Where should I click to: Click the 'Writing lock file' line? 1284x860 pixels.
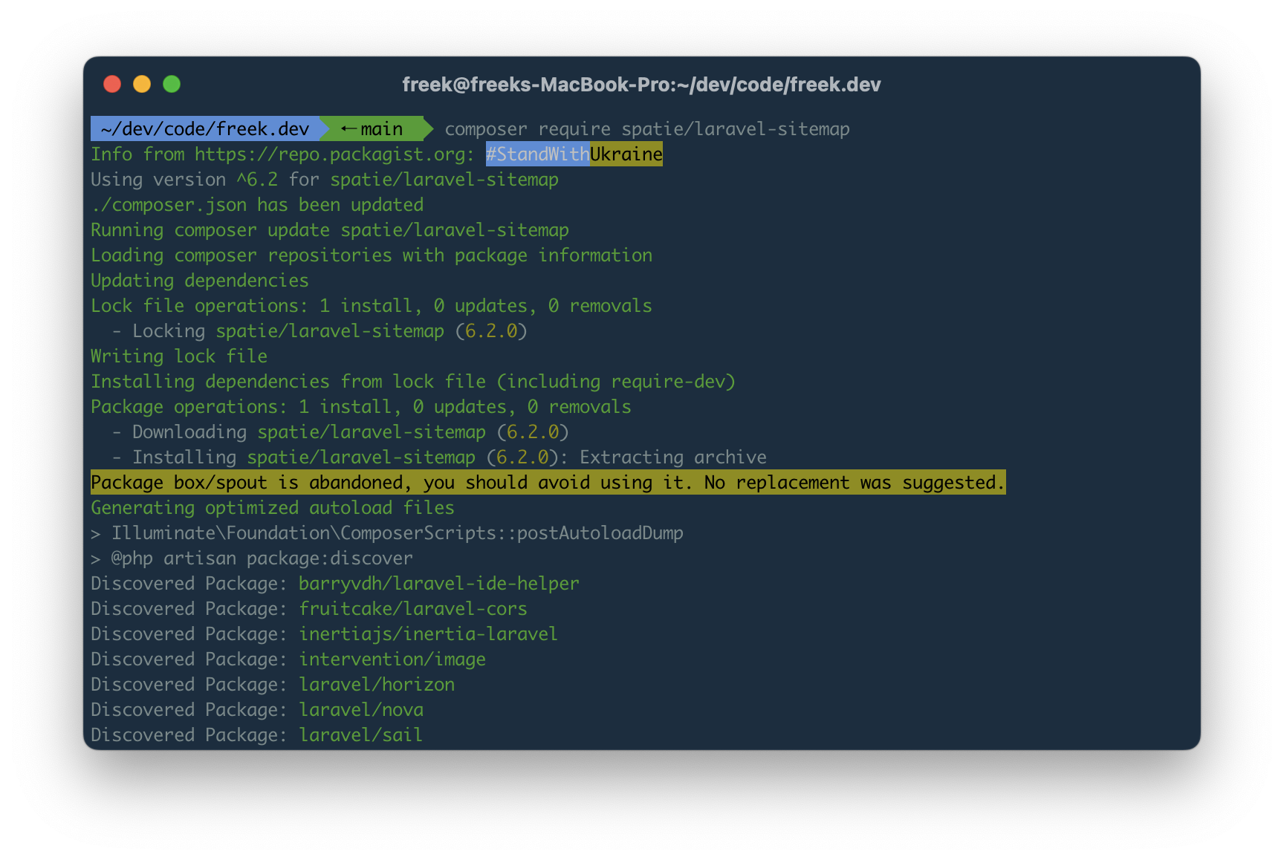(179, 356)
